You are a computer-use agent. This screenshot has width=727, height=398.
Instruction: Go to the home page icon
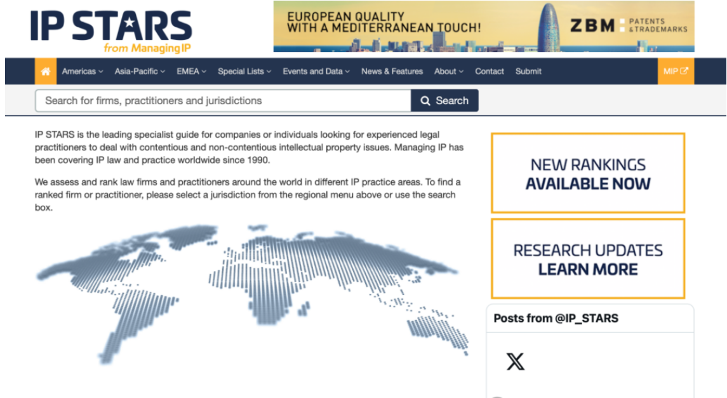click(46, 71)
